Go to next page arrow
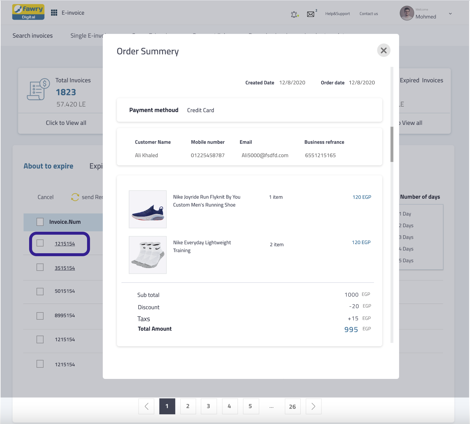 click(x=314, y=407)
